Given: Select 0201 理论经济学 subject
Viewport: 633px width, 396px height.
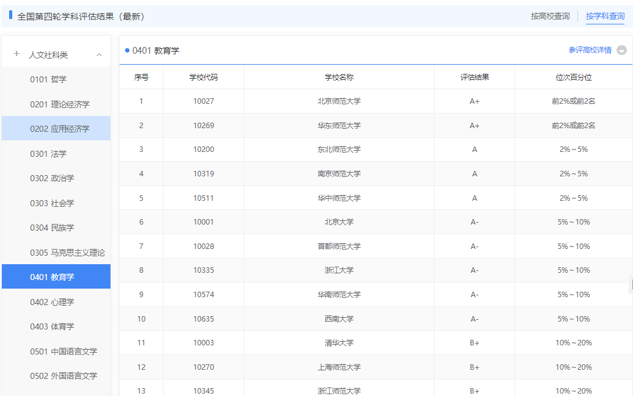Looking at the screenshot, I should pos(56,104).
